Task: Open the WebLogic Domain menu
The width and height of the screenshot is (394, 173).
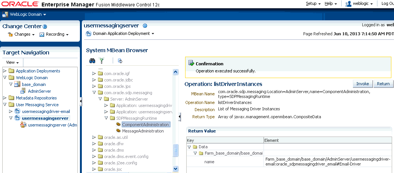Action: tap(28, 15)
